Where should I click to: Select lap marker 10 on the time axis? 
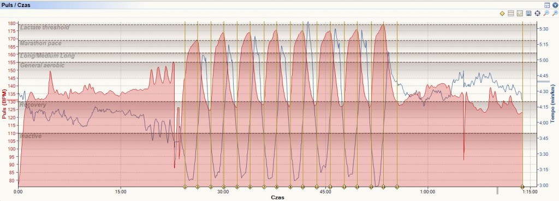tap(303, 187)
